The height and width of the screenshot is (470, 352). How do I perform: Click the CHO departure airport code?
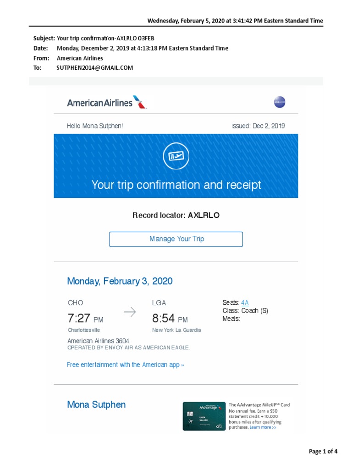point(76,303)
